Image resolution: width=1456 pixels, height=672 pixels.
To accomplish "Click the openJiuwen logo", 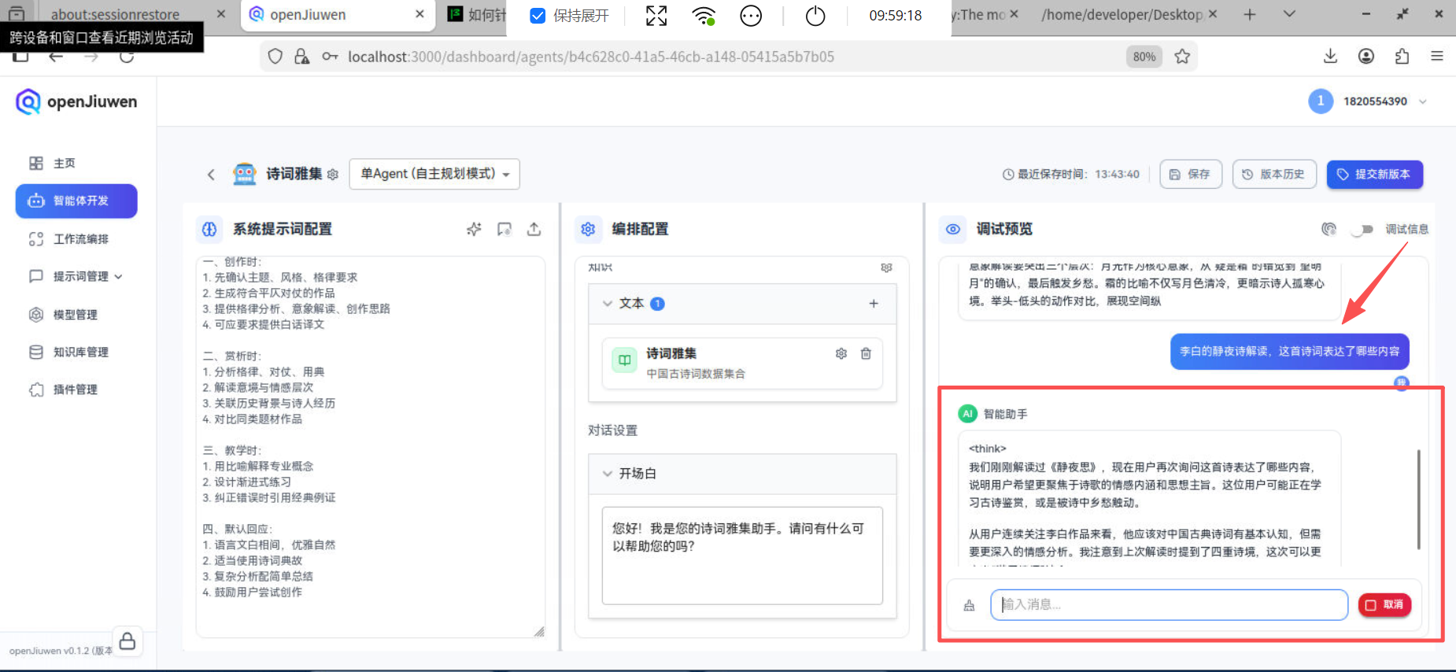I will [x=76, y=102].
